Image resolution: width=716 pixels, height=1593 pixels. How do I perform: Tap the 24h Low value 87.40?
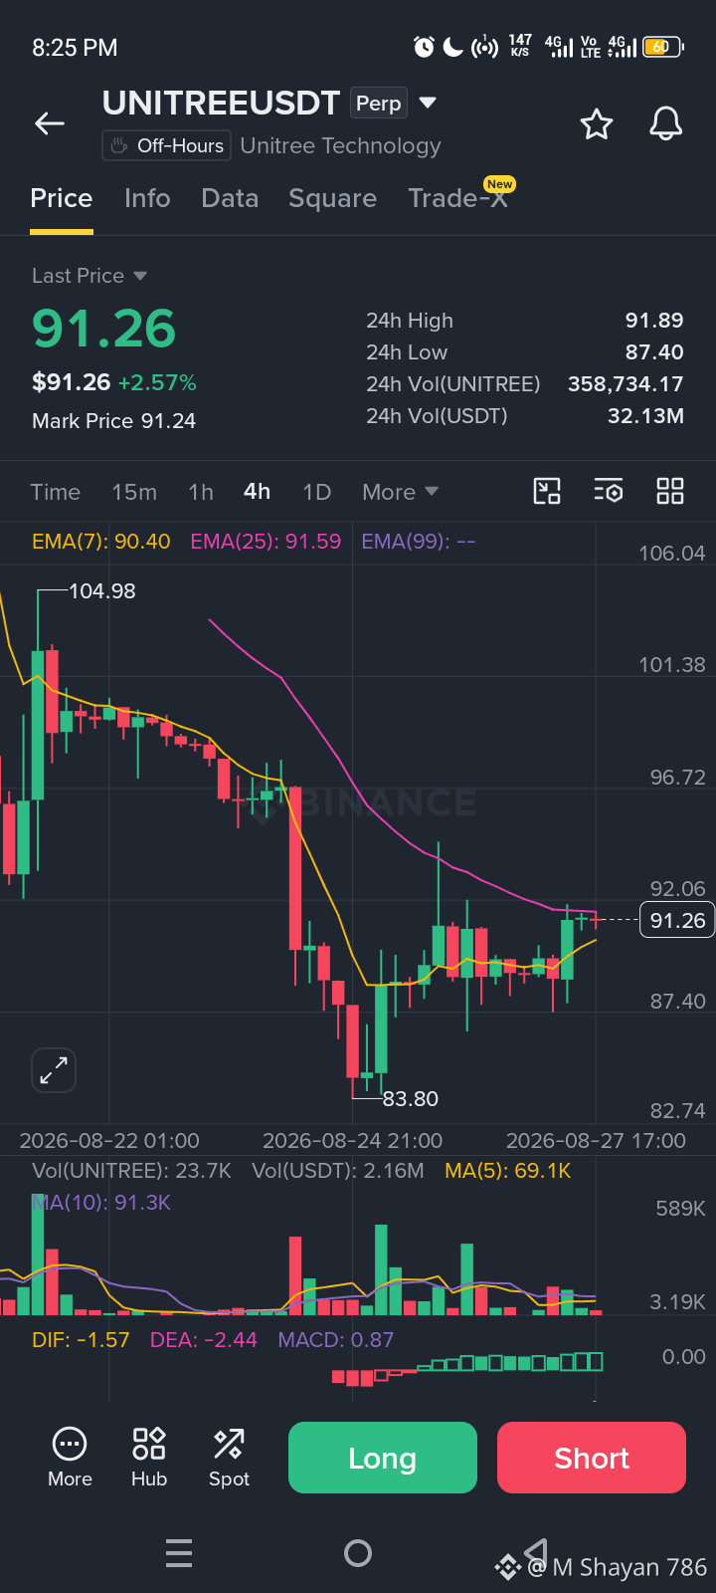coord(654,352)
